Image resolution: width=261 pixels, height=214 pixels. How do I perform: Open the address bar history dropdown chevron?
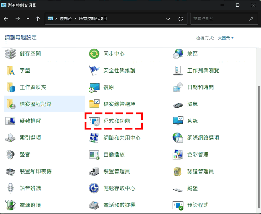coord(168,19)
